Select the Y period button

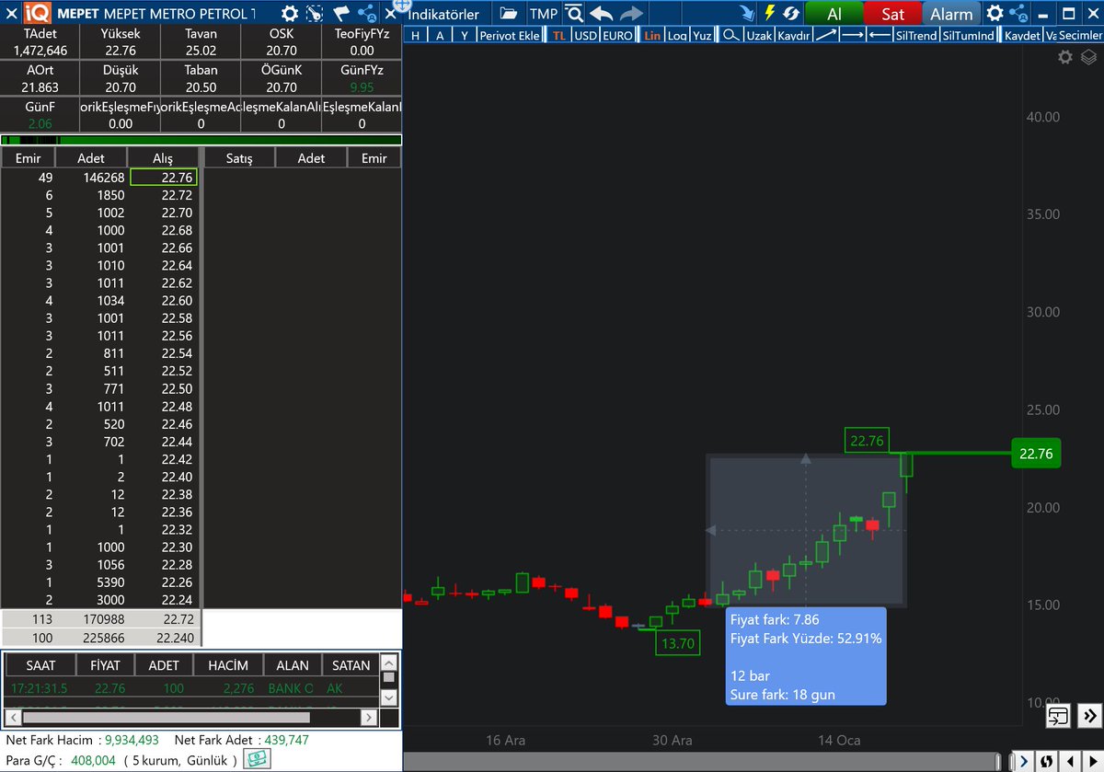click(x=464, y=35)
